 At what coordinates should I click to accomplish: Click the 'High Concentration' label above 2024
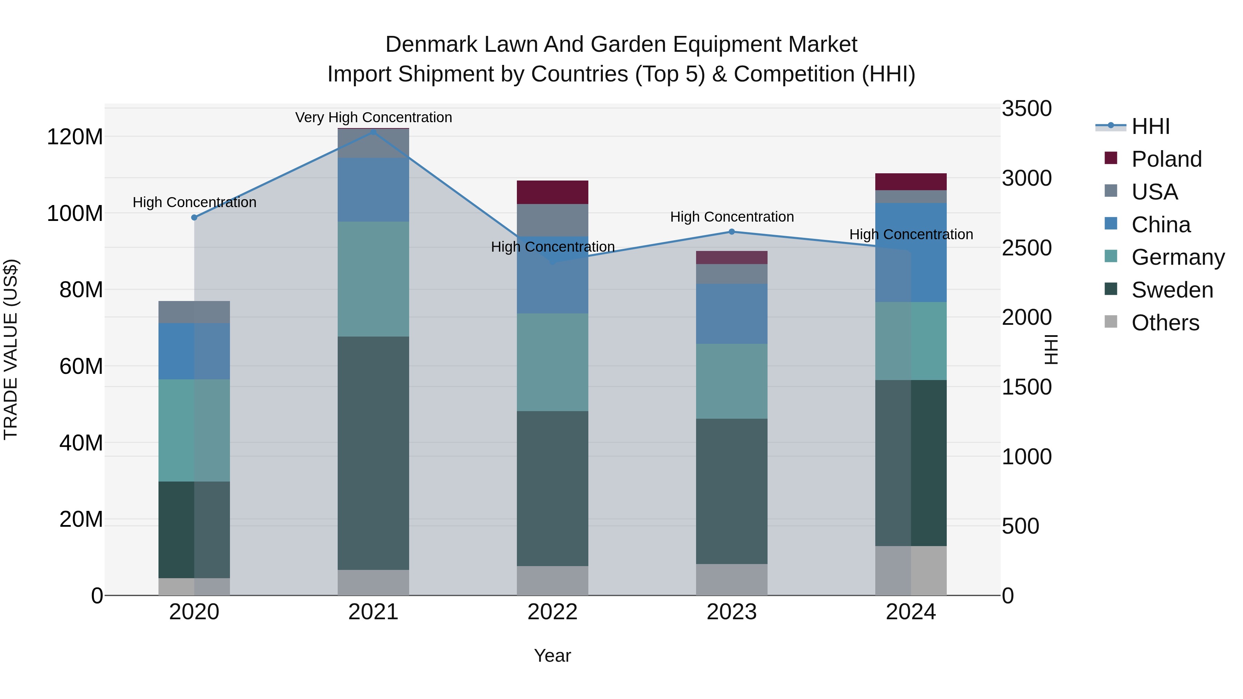[911, 234]
